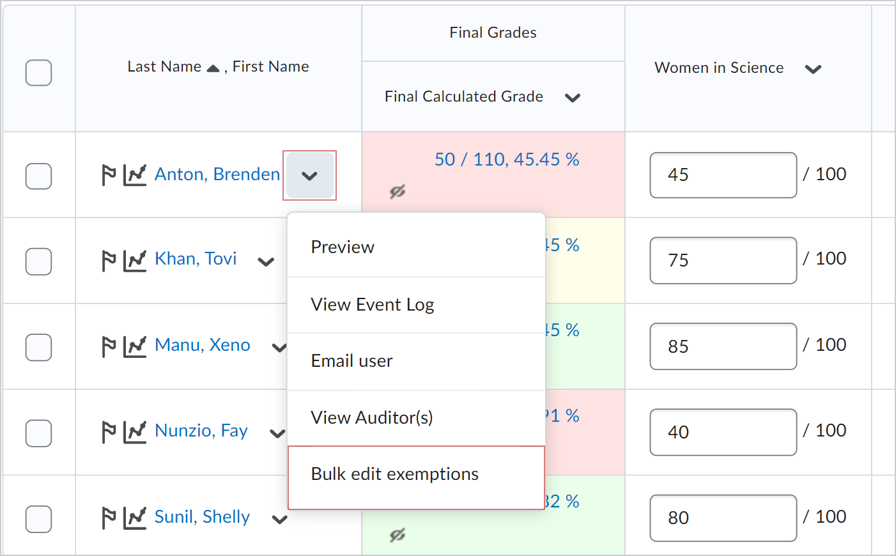Open the Sunil, Shelly student link

(202, 517)
